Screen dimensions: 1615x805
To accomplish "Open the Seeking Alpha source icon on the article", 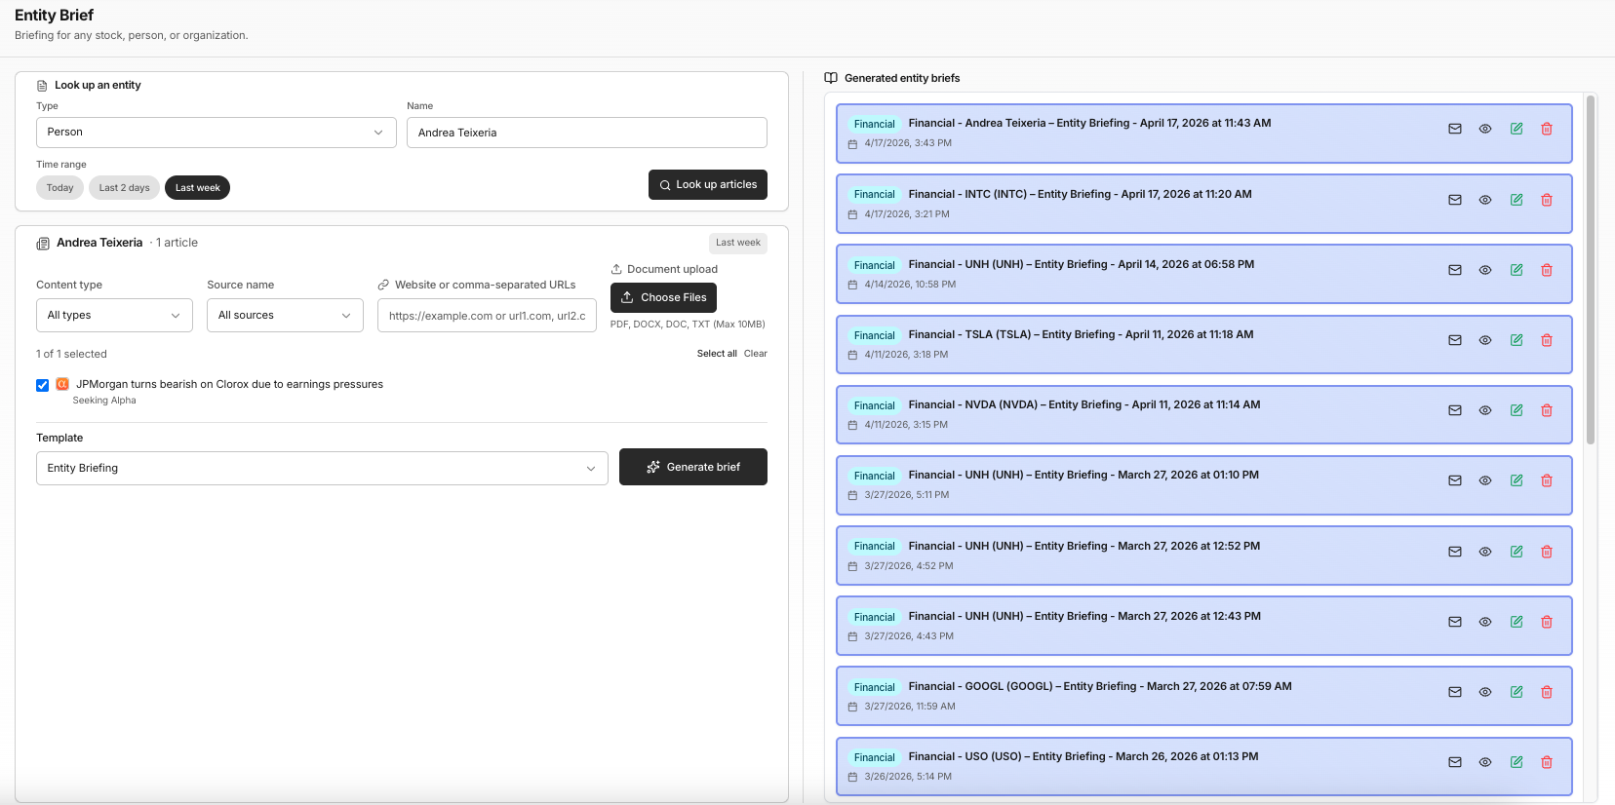I will tap(62, 384).
